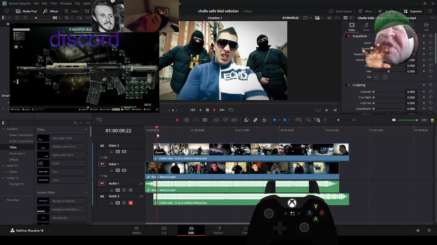Switch to the Fusion page
Viewport: 437px width, 245px height.
coord(218,230)
